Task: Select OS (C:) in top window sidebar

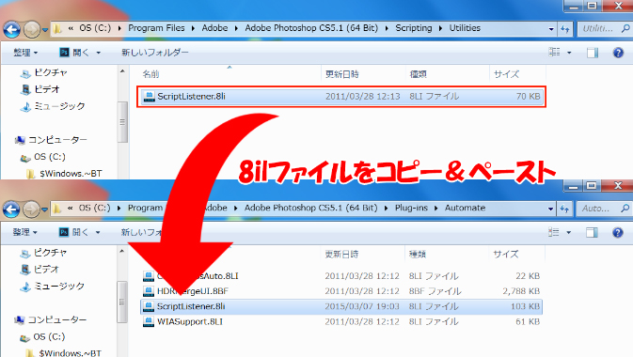Action: pos(42,157)
